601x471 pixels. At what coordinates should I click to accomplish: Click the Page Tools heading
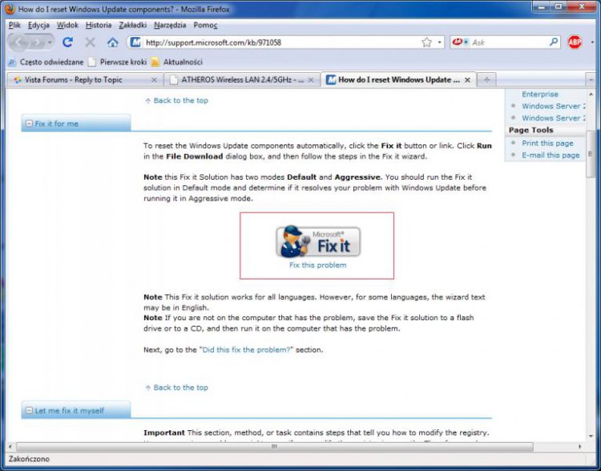tap(530, 130)
